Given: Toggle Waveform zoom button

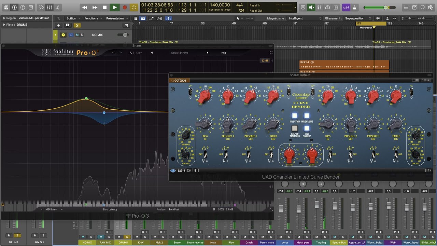Looking at the screenshot, I should tap(378, 18).
